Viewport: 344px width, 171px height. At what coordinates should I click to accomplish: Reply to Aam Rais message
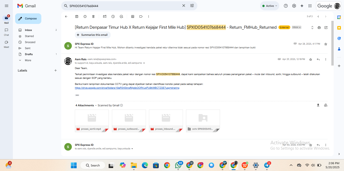(x=318, y=59)
